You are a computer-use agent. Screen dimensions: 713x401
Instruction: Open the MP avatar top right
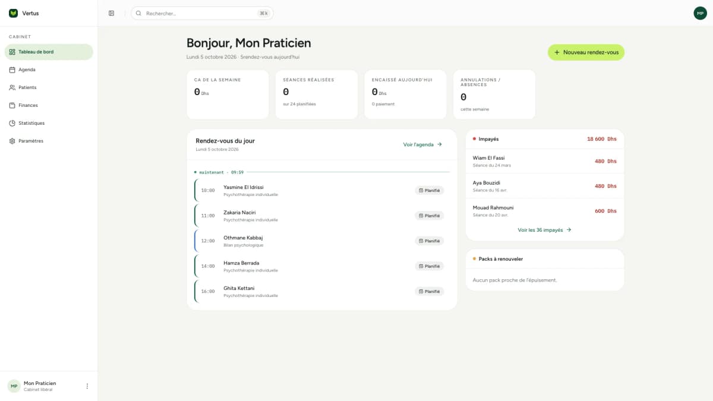tap(700, 13)
